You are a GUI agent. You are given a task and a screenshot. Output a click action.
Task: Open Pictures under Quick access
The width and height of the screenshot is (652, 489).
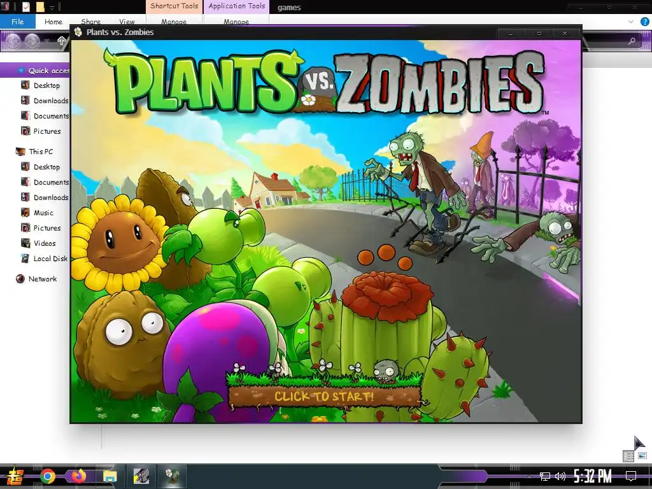click(x=41, y=131)
